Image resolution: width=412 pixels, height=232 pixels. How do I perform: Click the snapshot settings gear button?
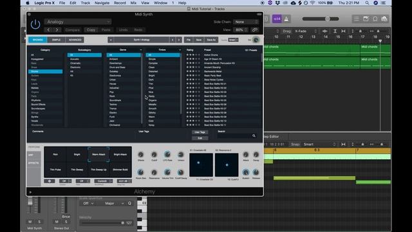tap(50, 181)
